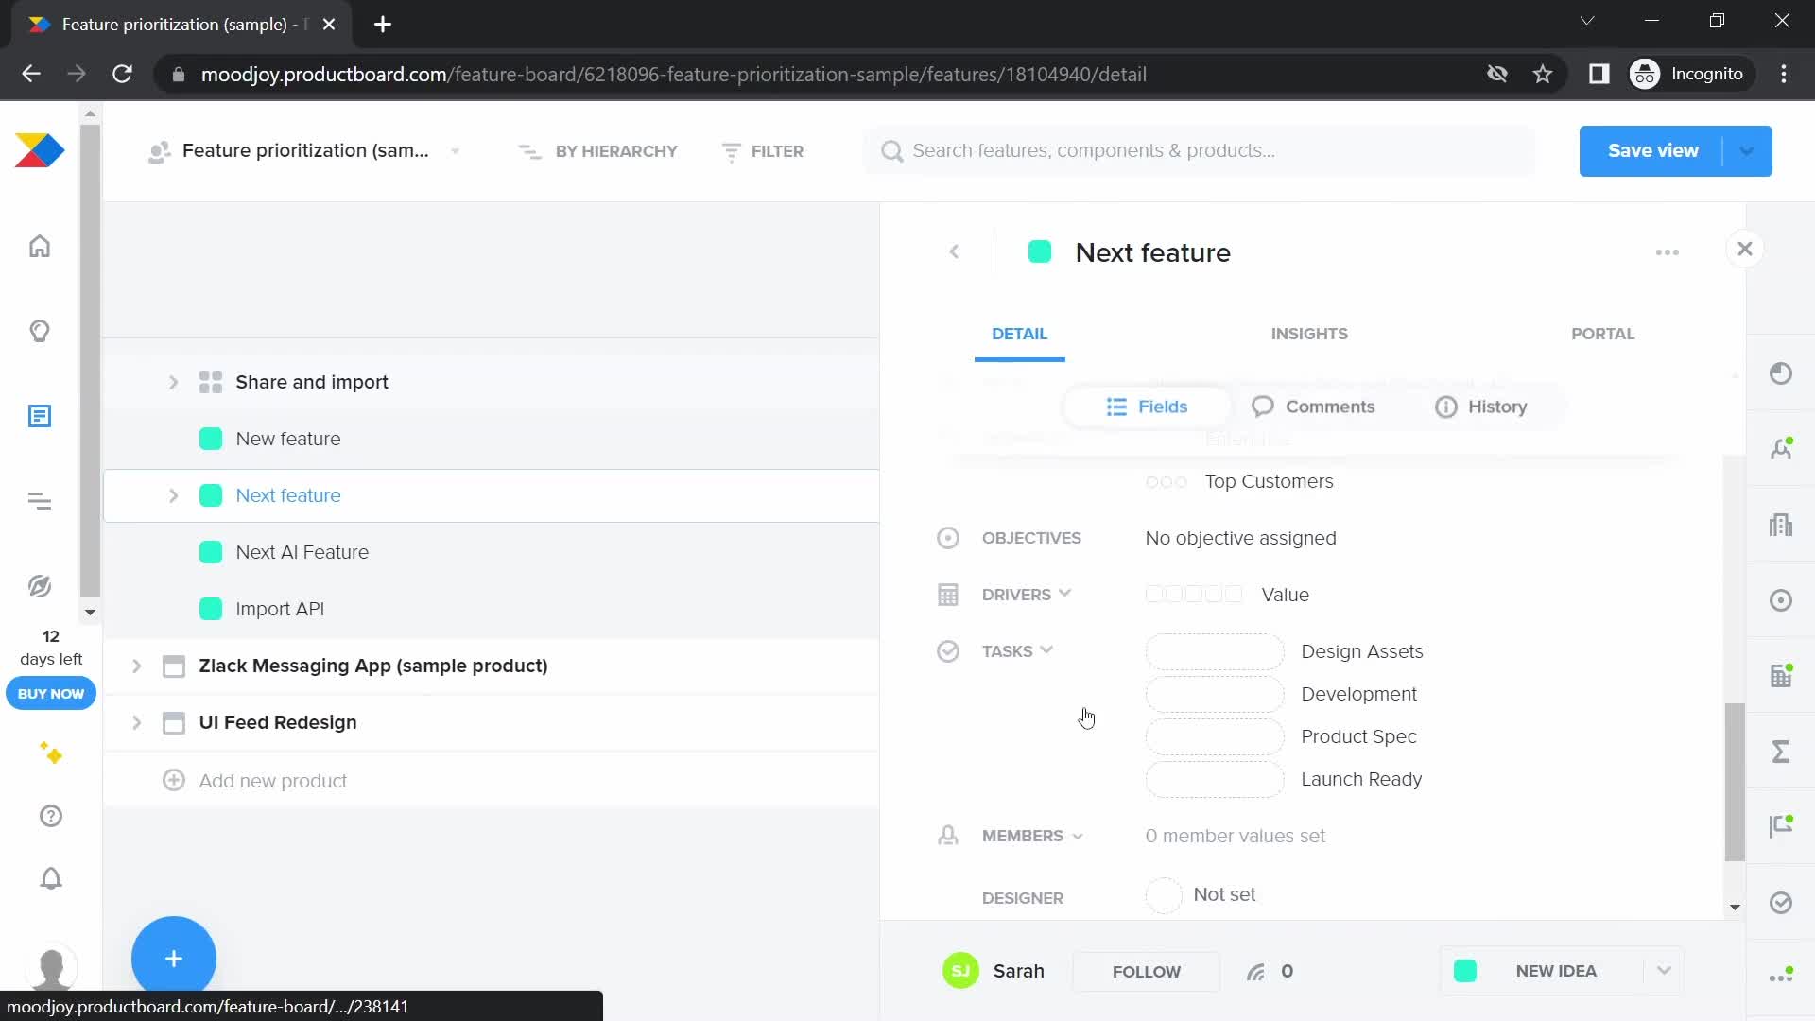Open the Home icon in sidebar
Image resolution: width=1815 pixels, height=1021 pixels.
(x=40, y=247)
